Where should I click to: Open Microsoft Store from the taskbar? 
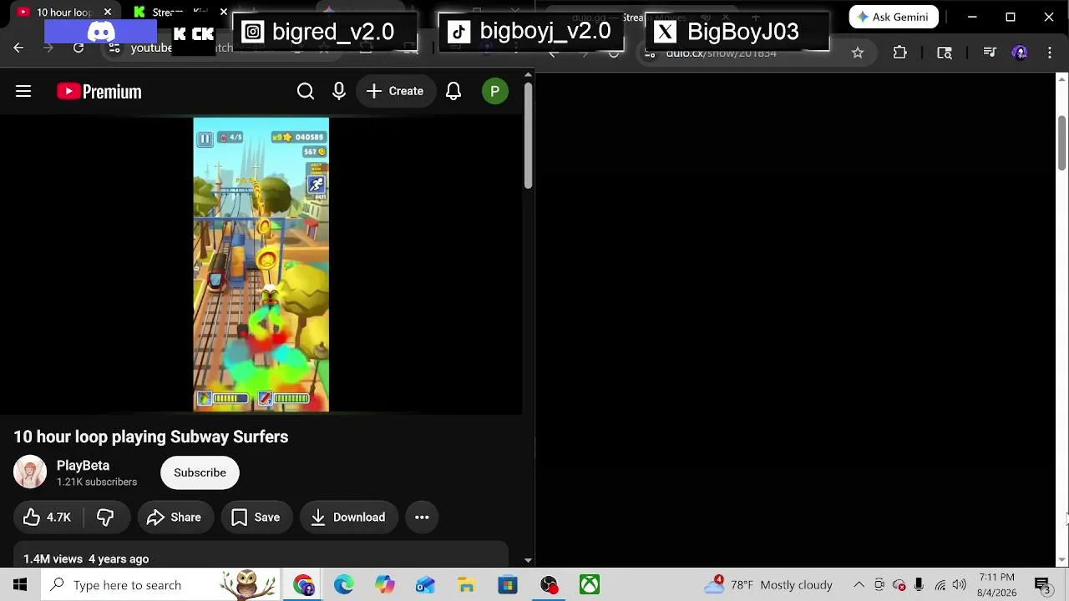[507, 585]
